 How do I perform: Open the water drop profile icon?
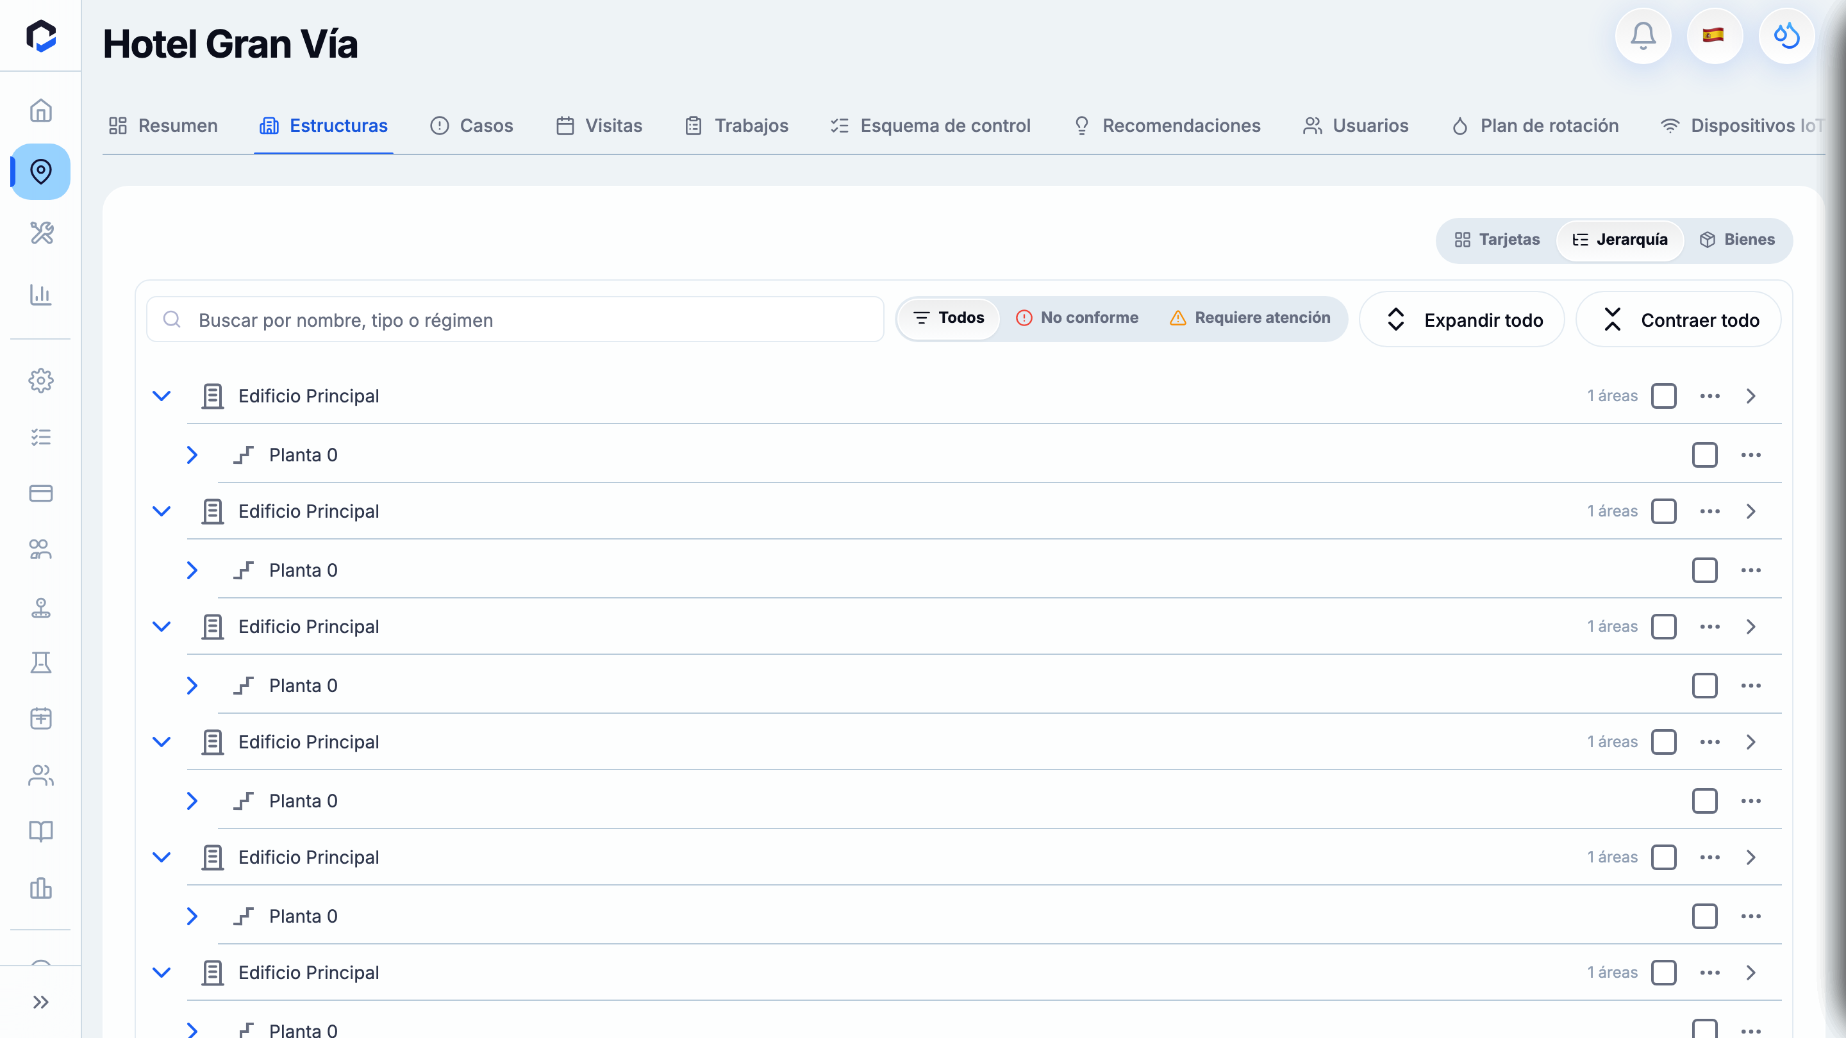click(x=1786, y=36)
